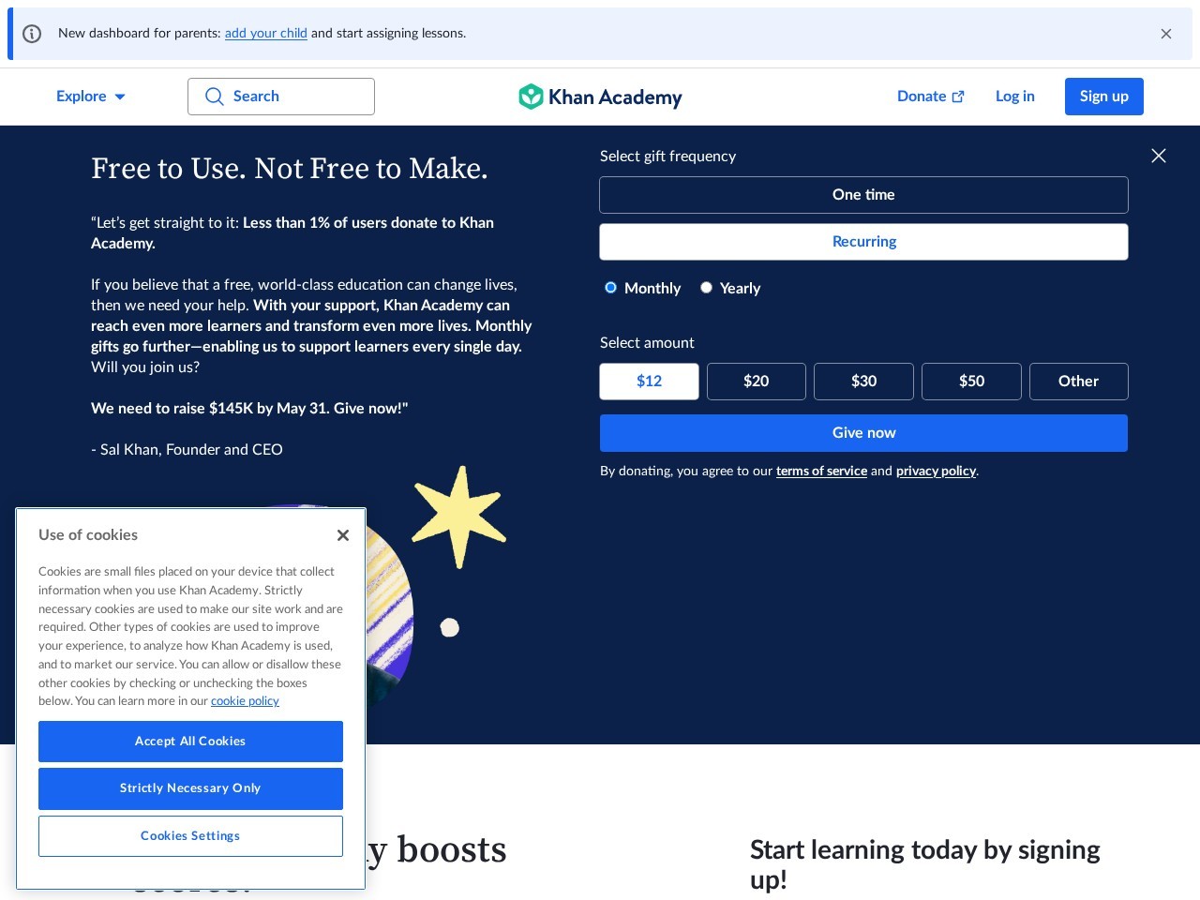Click the 'Select amount' label

tap(647, 343)
